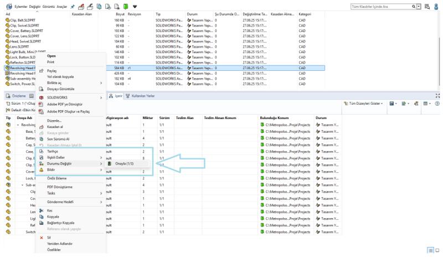Click the expand panel icon at right

click(437, 96)
